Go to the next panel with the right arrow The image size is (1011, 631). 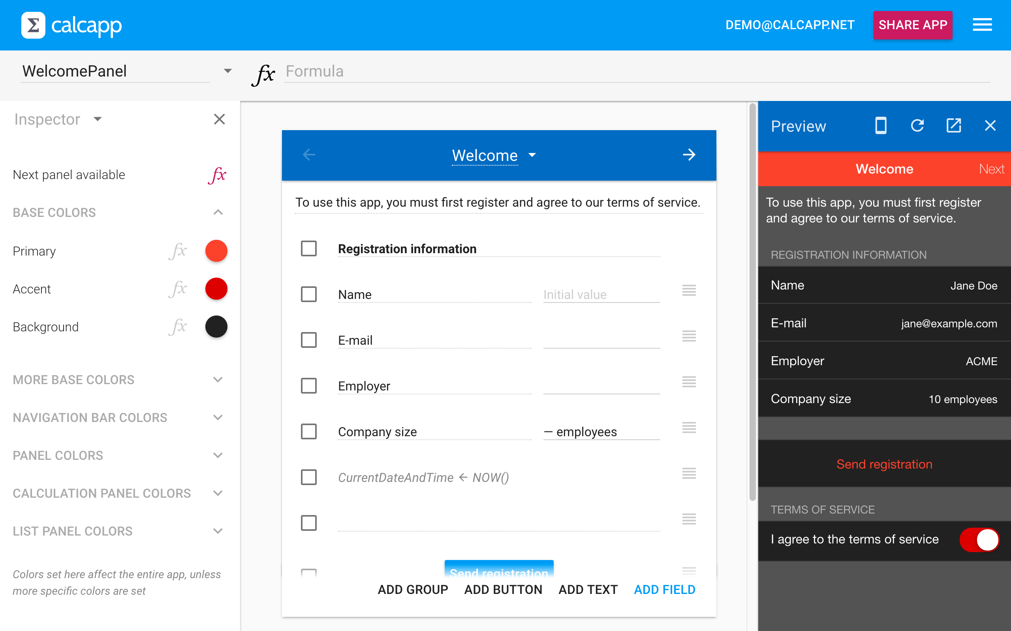689,155
